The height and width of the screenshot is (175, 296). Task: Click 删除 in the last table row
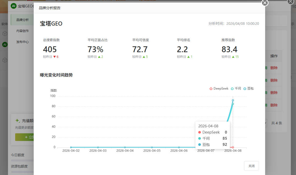point(274,105)
